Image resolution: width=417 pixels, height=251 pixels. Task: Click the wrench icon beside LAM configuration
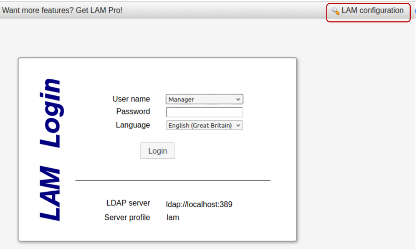point(335,11)
